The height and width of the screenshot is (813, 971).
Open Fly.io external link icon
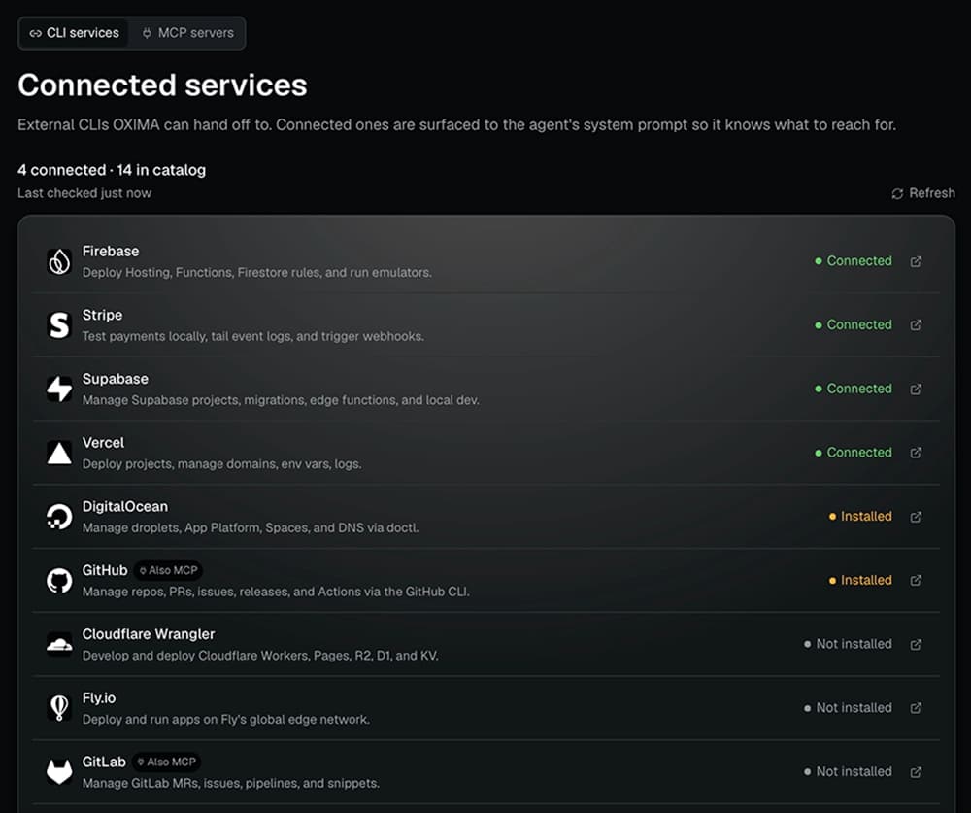[x=916, y=708]
